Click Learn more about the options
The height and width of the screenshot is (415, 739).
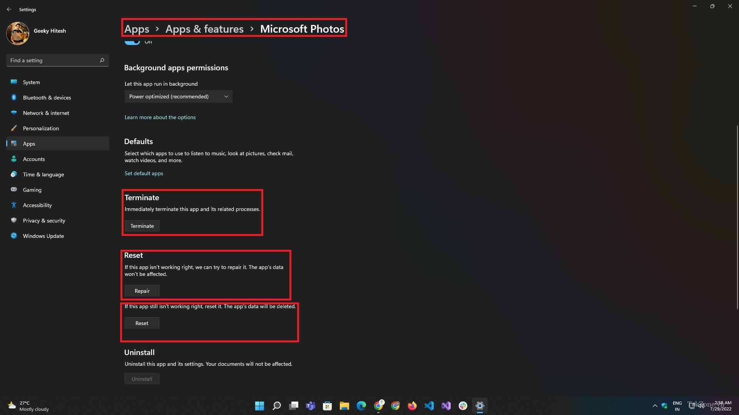tap(161, 117)
